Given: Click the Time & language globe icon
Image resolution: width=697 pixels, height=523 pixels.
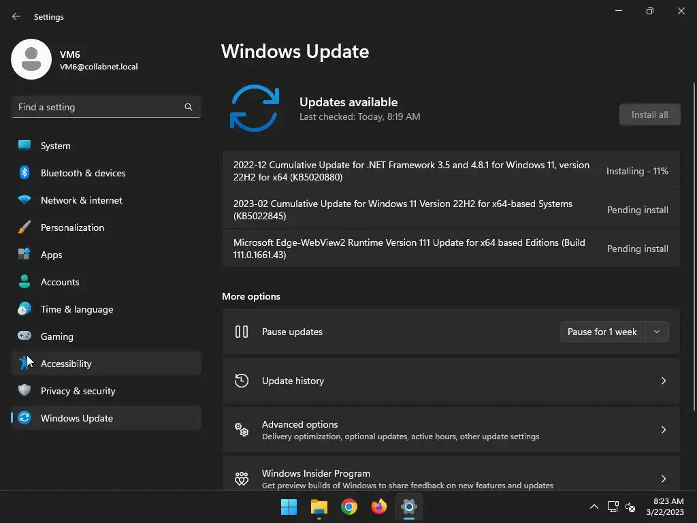Looking at the screenshot, I should (25, 308).
